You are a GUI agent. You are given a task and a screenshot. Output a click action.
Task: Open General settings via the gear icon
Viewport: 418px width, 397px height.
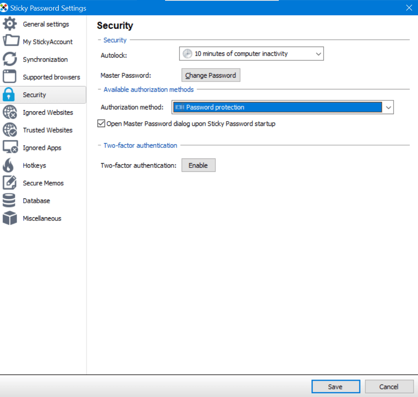coord(11,24)
